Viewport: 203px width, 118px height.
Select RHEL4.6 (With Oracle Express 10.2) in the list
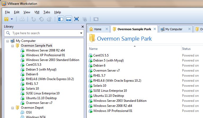click(x=117, y=81)
